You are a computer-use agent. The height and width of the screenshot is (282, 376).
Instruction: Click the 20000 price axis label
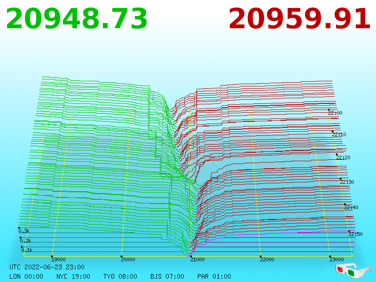[x=128, y=259]
